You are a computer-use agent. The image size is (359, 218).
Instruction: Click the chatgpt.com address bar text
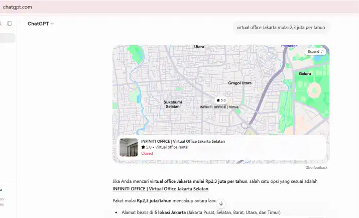[x=18, y=7]
